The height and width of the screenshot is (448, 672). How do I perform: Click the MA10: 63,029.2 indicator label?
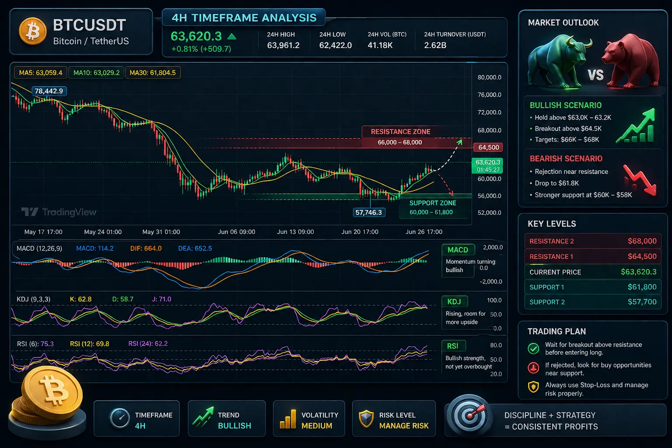[96, 73]
